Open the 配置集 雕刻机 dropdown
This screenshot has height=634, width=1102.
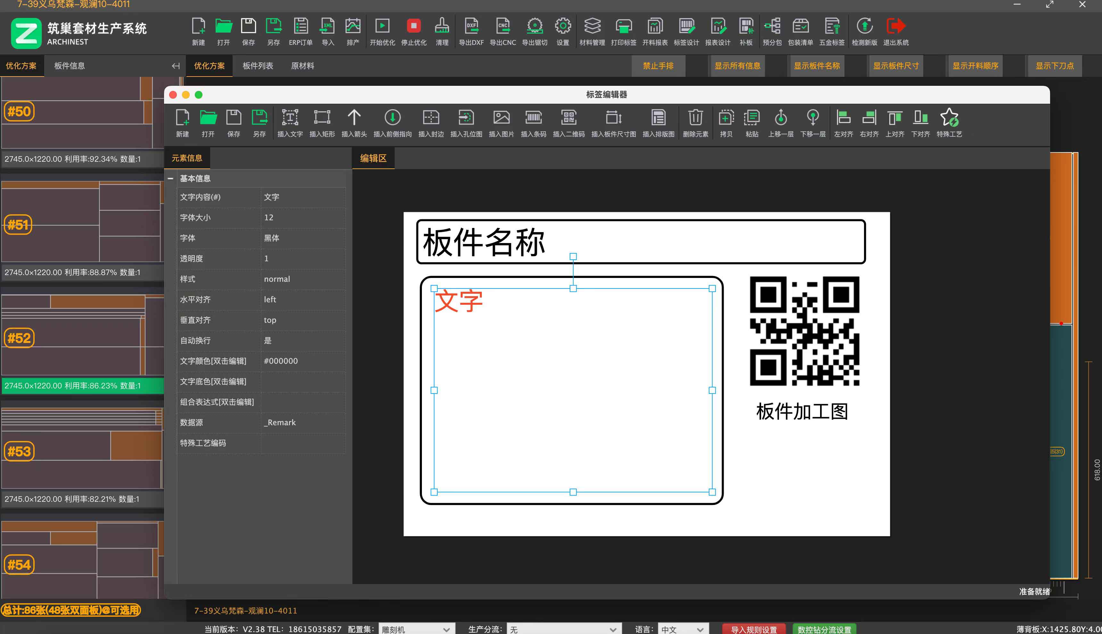(x=416, y=629)
